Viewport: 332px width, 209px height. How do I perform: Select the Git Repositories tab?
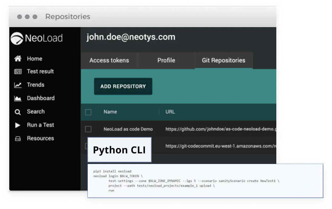[223, 60]
